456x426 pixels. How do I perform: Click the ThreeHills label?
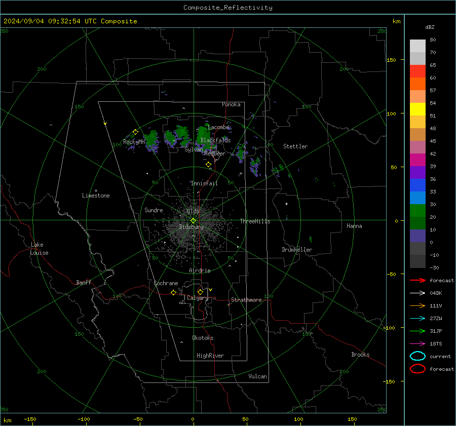click(255, 221)
